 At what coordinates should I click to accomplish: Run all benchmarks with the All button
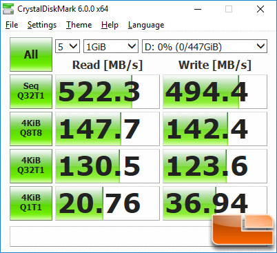click(x=31, y=54)
